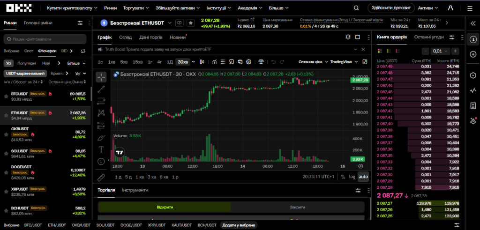The image size is (480, 230).
Task: Toggle ETHUSDT favorite star in header
Action: pyautogui.click(x=191, y=23)
